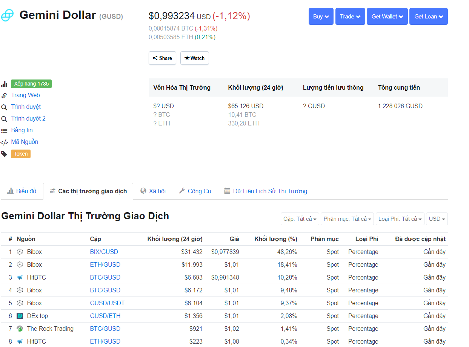Screen dimensions: 469x347
Task: Click the magnifier icon beside Trình duyệt
Action: tap(4, 107)
